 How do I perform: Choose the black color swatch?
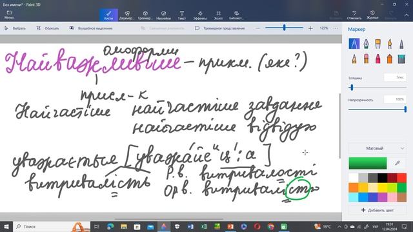(382, 178)
